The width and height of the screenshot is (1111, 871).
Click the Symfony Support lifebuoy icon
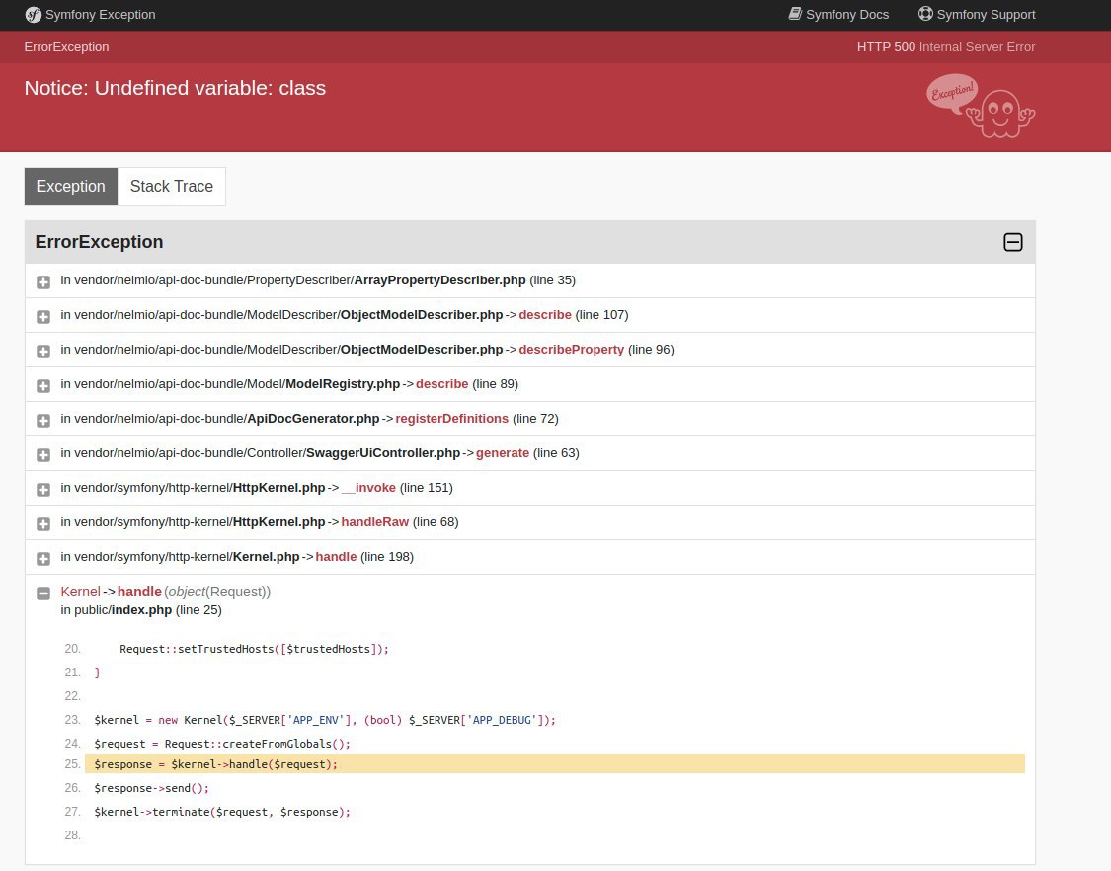point(925,14)
